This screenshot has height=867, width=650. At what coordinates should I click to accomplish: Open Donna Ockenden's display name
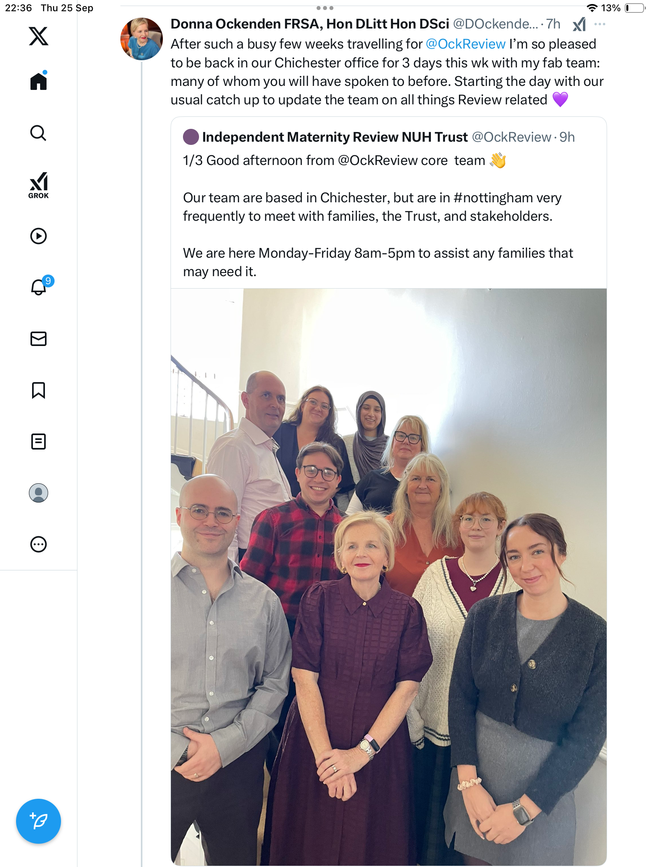[310, 24]
